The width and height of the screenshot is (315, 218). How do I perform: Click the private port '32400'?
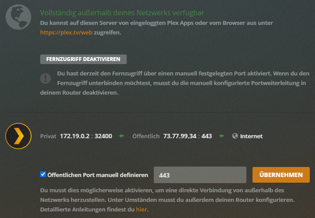(x=103, y=136)
